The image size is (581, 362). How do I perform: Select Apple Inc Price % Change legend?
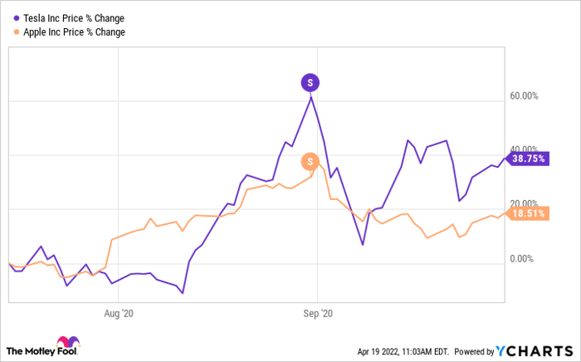[76, 32]
